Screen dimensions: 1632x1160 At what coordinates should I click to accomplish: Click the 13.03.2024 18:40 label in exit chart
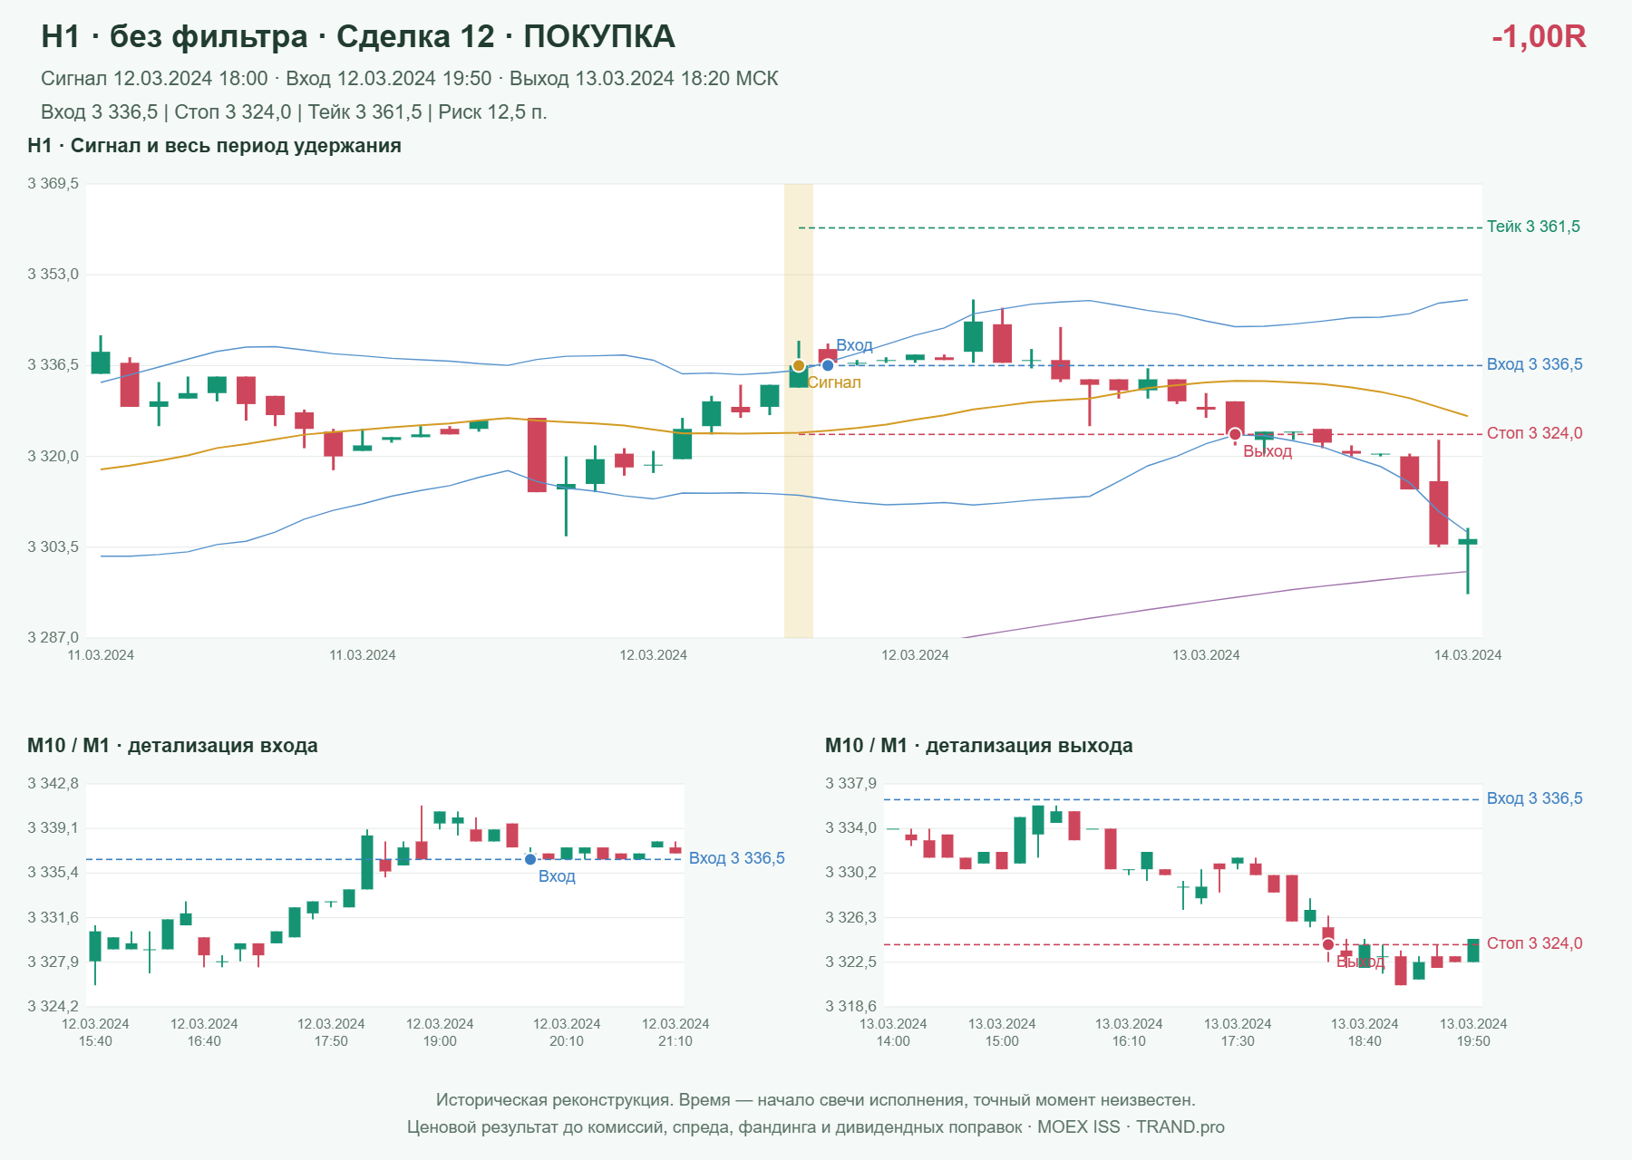[1365, 1032]
